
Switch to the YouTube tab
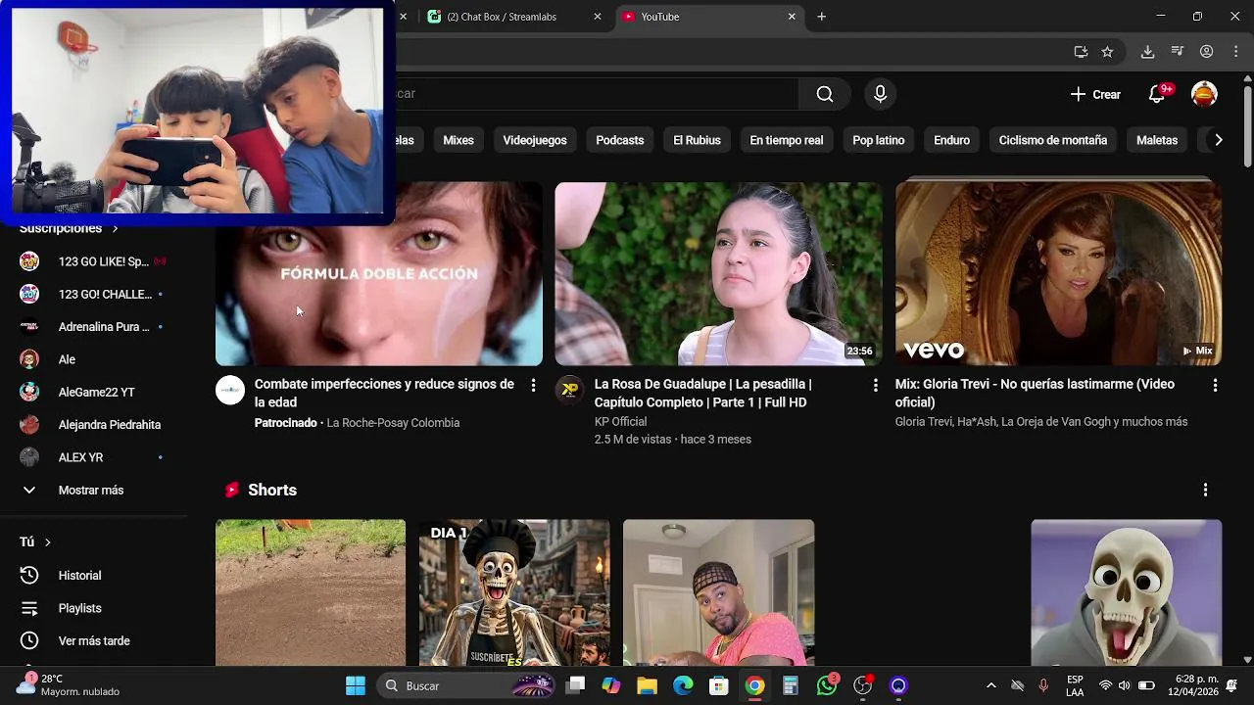click(709, 17)
